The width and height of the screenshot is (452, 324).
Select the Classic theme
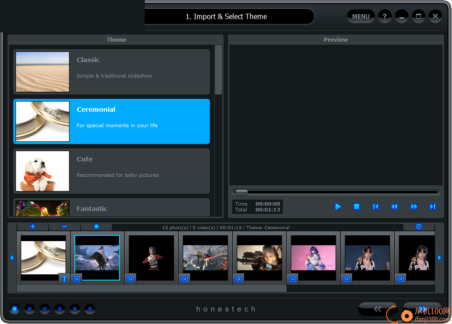[x=112, y=72]
